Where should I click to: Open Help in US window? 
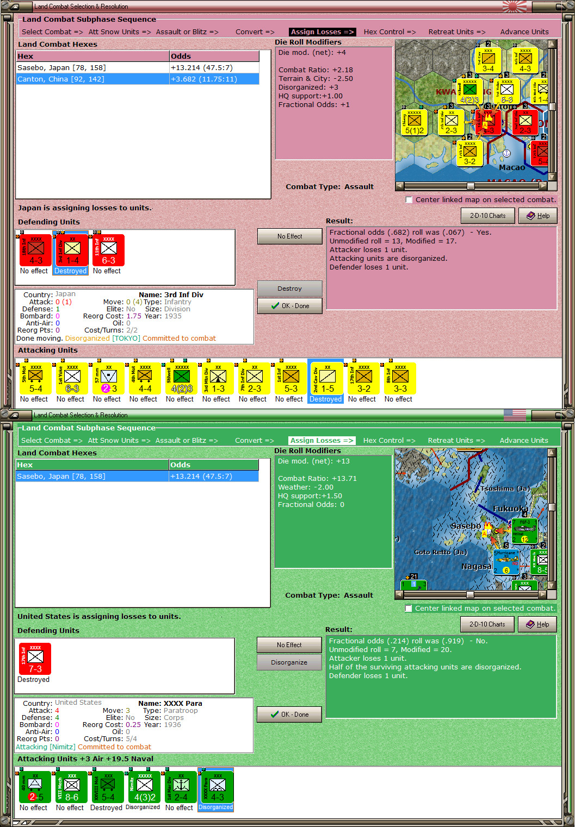(537, 624)
